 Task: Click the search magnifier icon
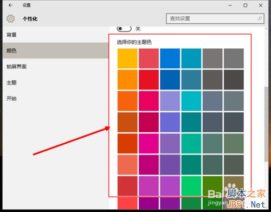coord(260,18)
